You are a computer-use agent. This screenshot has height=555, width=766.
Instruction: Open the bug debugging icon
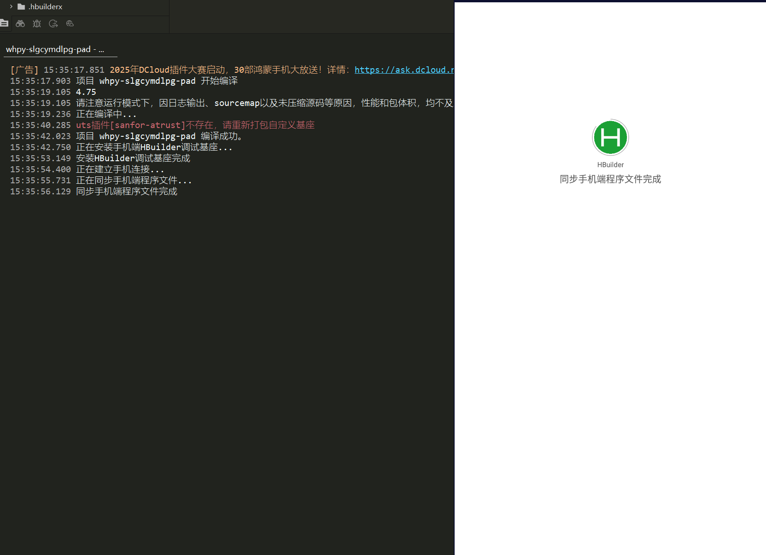tap(37, 23)
